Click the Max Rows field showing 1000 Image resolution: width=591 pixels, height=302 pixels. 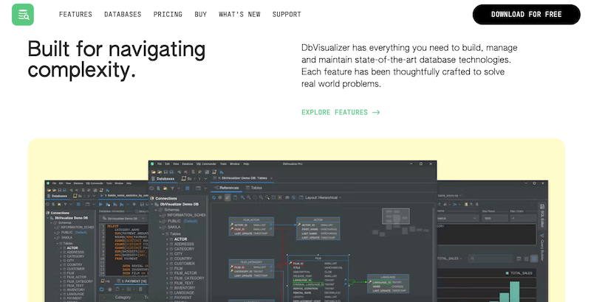tap(495, 218)
